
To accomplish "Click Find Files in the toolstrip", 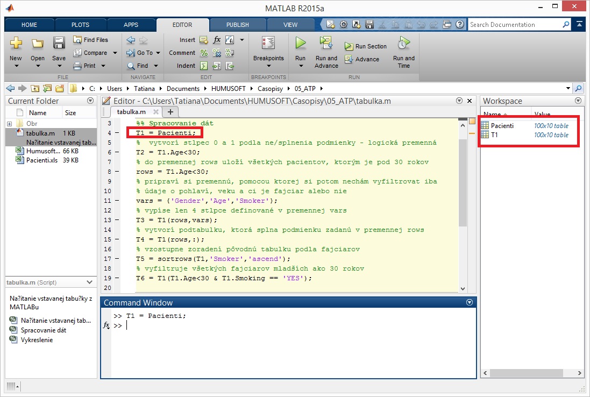I will (91, 39).
